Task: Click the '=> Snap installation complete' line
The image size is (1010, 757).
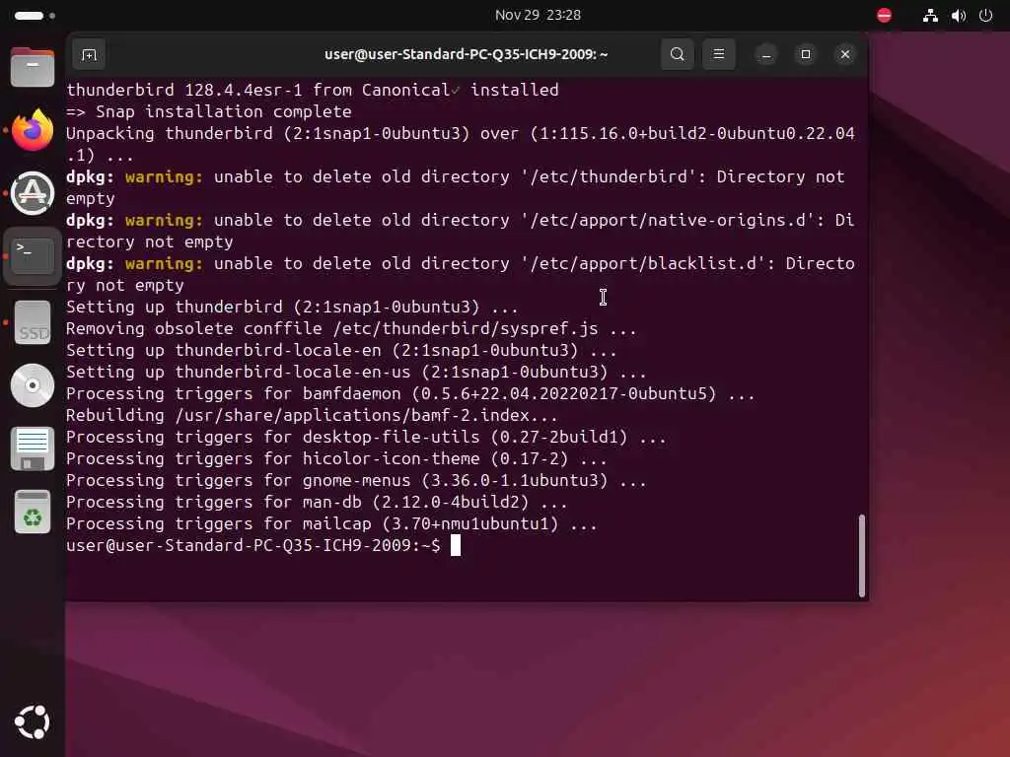Action: [209, 111]
